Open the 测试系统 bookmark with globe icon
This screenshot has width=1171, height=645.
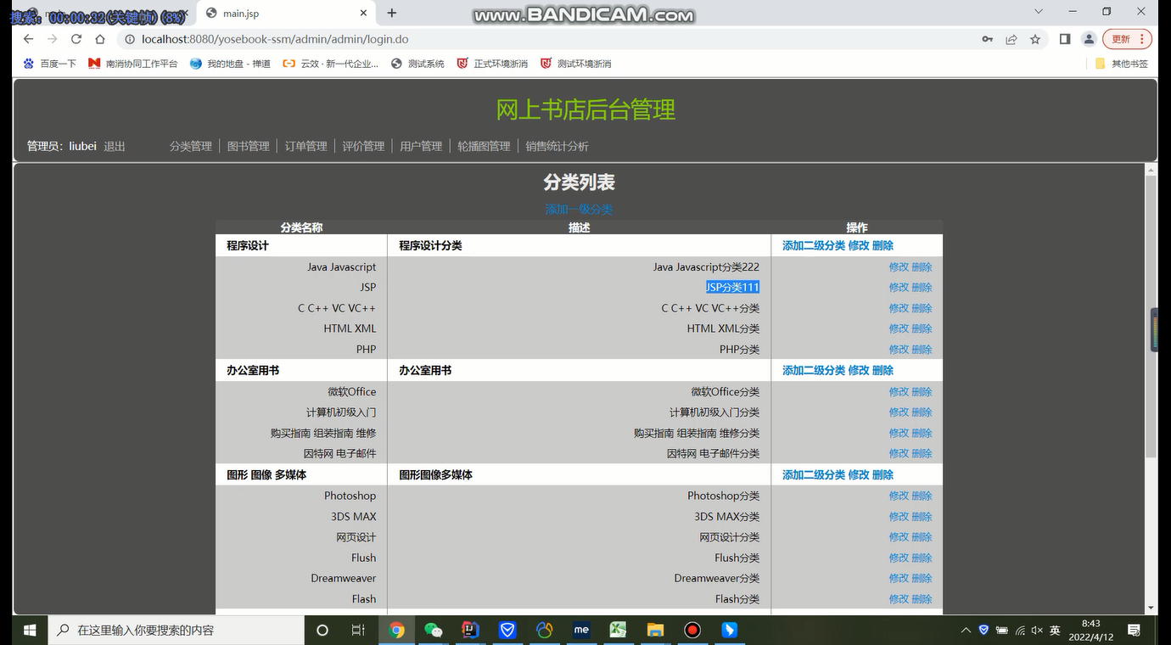click(x=417, y=62)
